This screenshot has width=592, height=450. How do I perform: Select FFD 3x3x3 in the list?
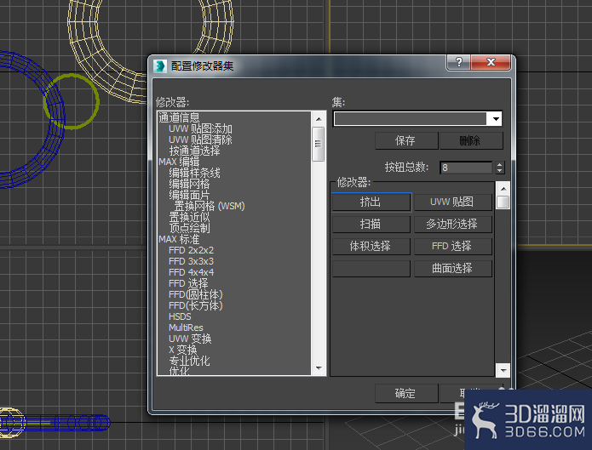(191, 261)
